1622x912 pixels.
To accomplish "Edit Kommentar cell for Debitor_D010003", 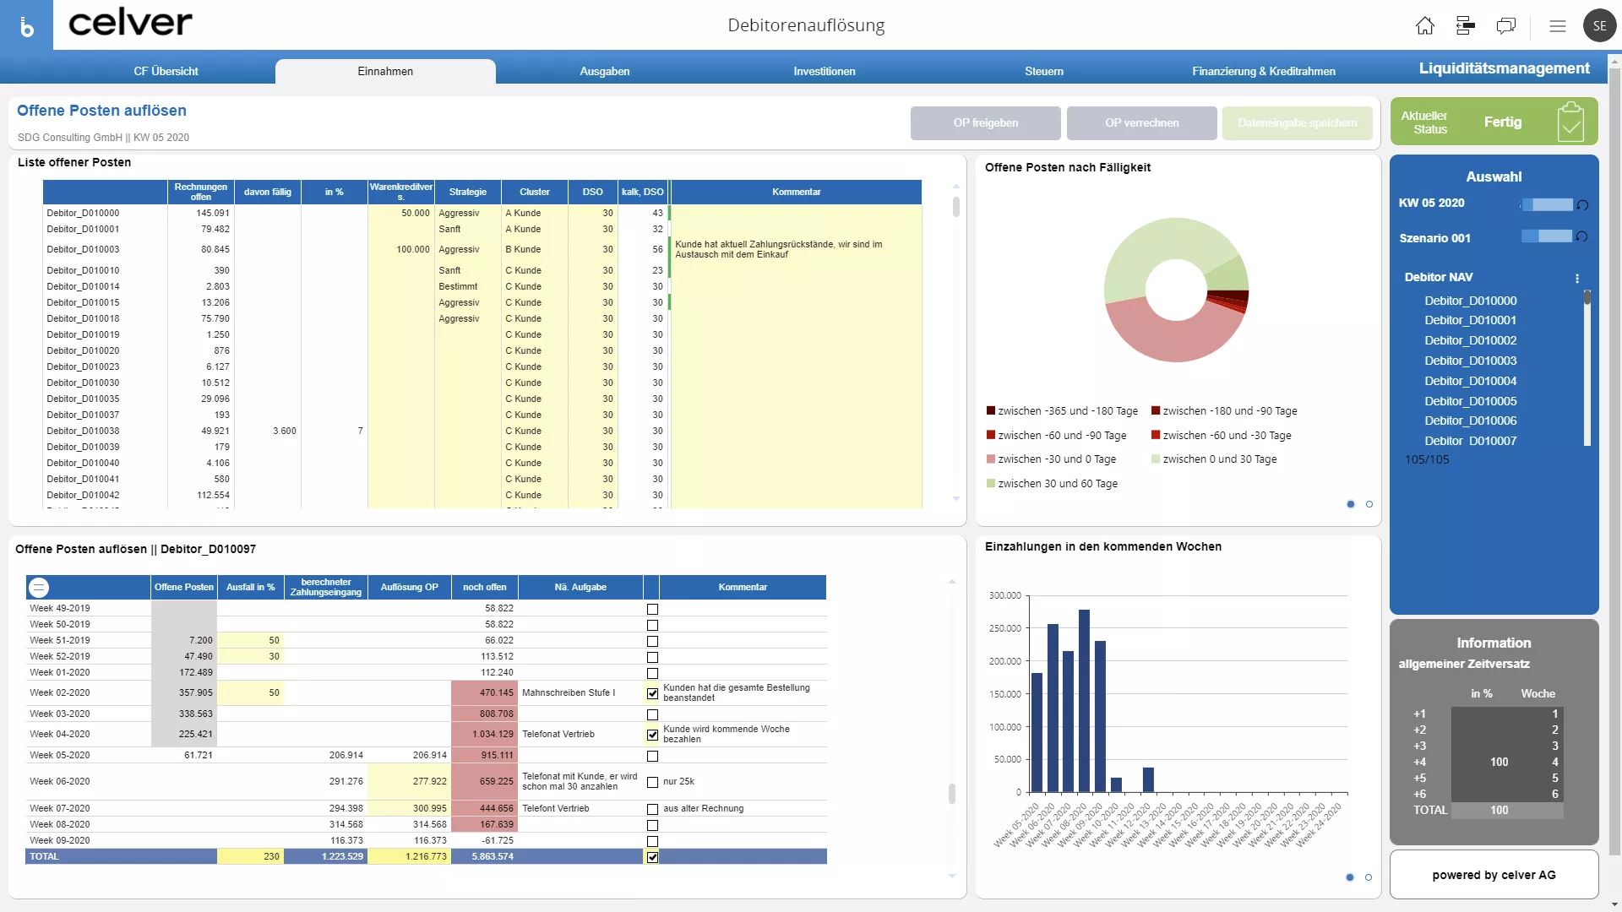I will [796, 249].
